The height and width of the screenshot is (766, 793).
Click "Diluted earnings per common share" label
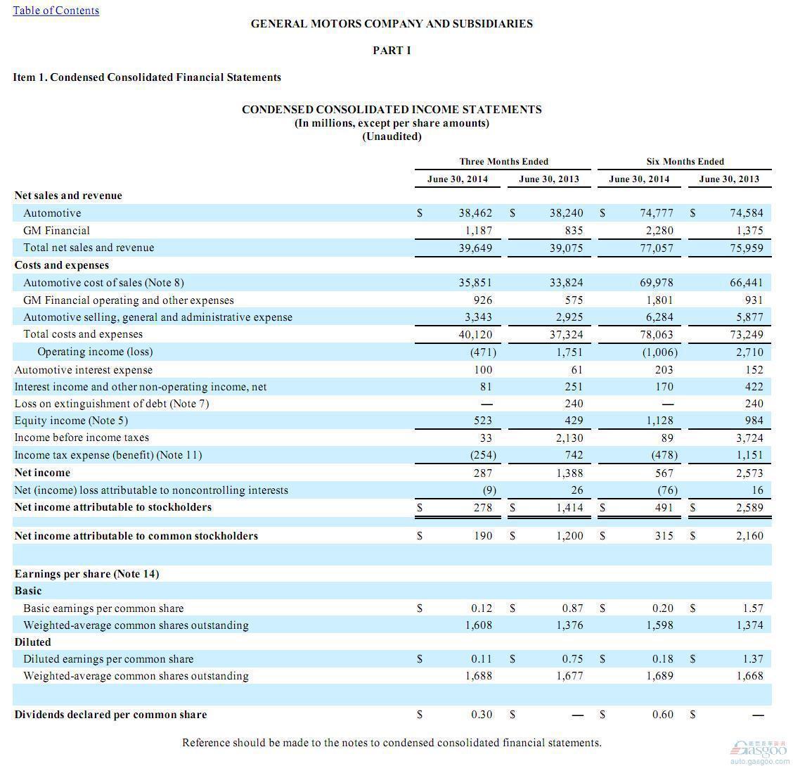[109, 659]
